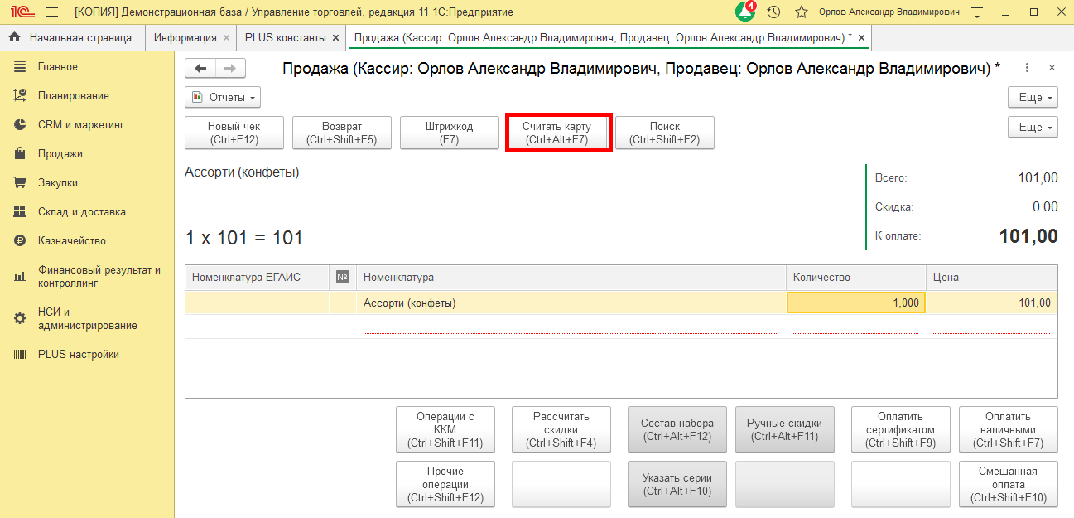
Task: Open the history clock icon
Action: [x=774, y=12]
